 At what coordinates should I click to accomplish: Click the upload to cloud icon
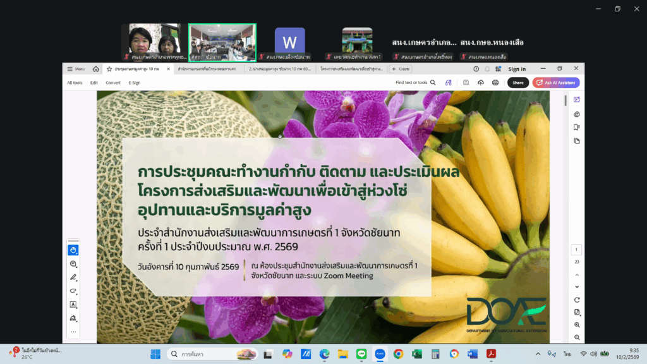pos(481,83)
